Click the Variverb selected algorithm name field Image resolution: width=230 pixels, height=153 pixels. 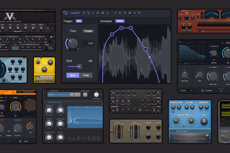(x=59, y=95)
